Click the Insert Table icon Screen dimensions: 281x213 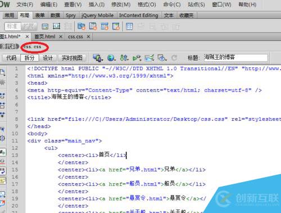pyautogui.click(x=129, y=26)
